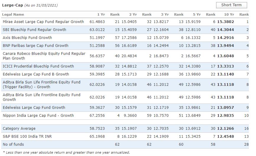
Task: Sort by the Legal Name column header
Action: [13, 14]
